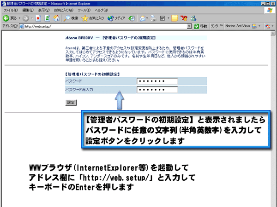Click the Windows logo throbber
This screenshot has width=277, height=207.
270,10
